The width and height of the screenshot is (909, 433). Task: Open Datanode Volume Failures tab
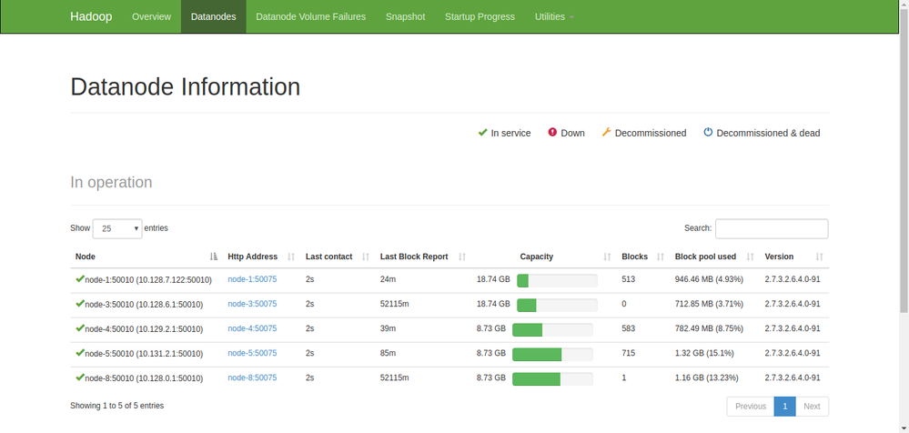[x=310, y=16]
